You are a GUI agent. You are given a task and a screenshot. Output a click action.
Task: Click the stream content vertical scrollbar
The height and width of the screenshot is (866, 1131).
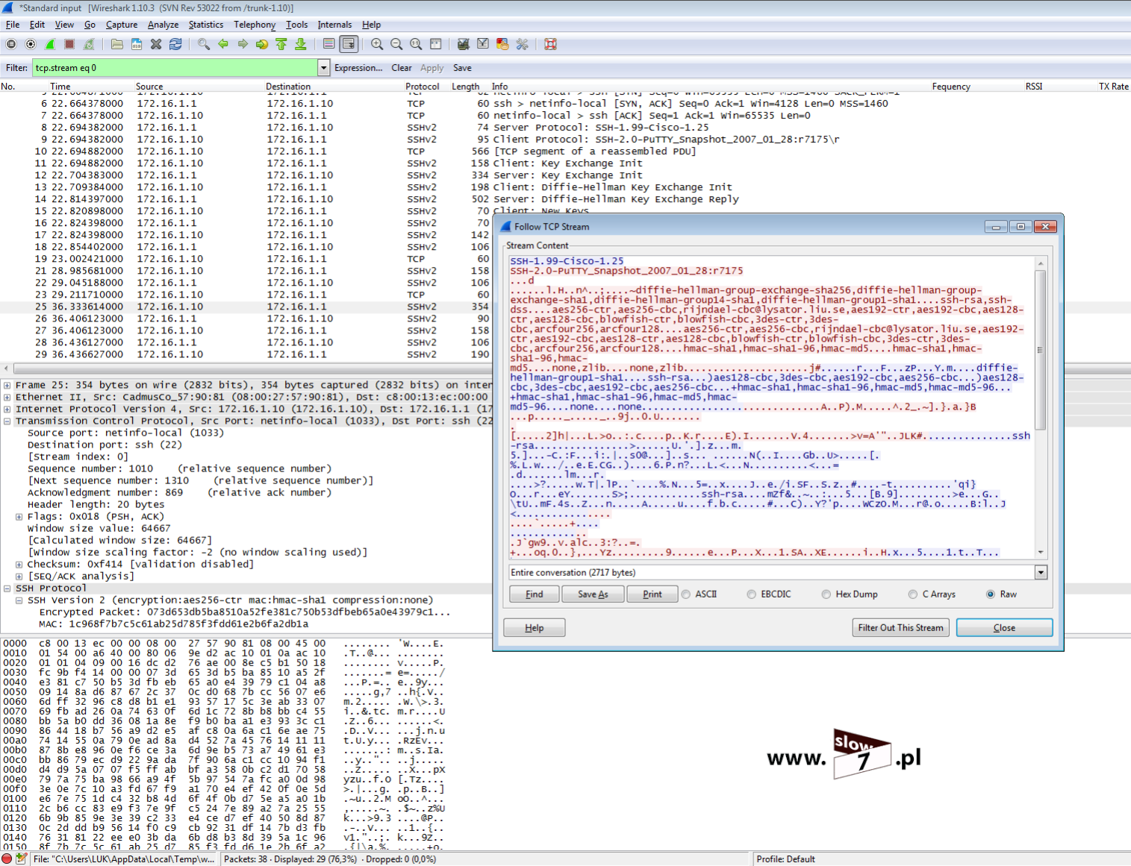click(x=1041, y=349)
